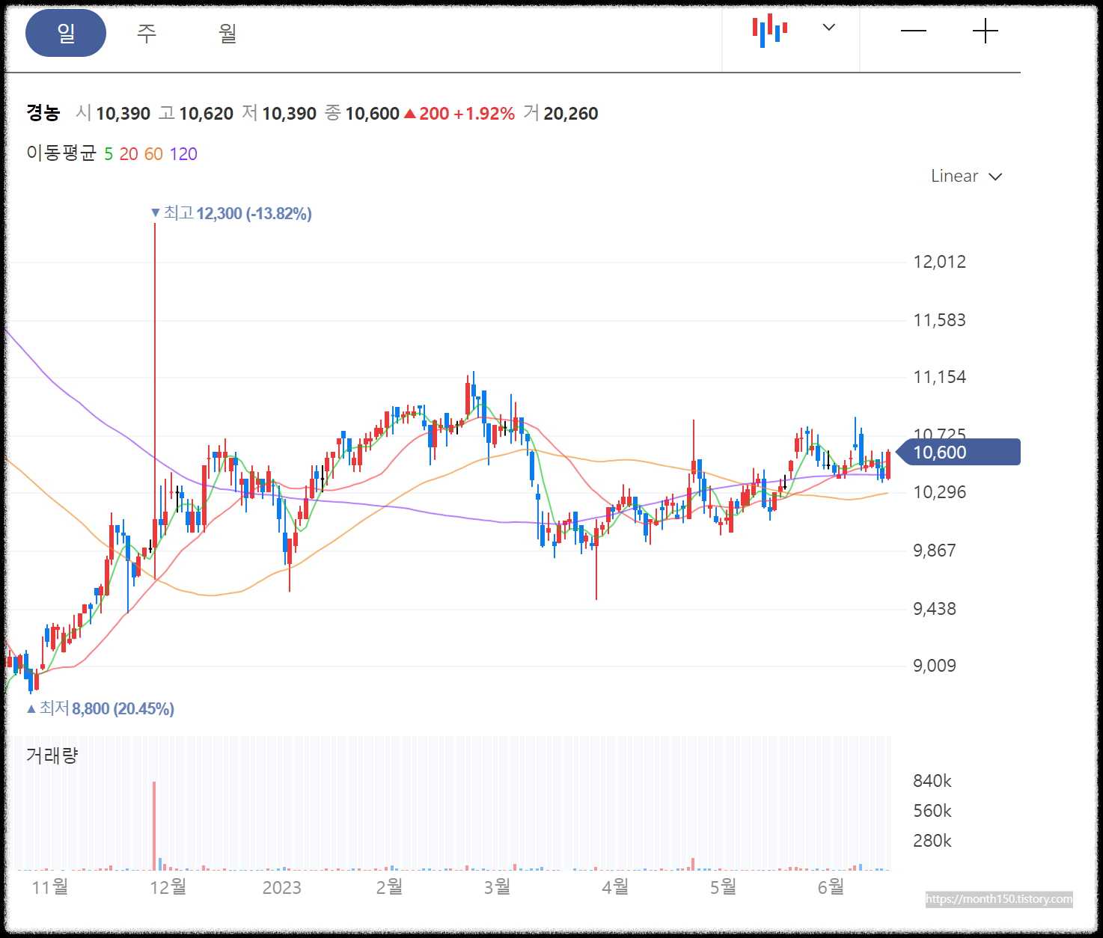Toggle the 120-day moving average
The width and height of the screenshot is (1103, 938).
[x=183, y=154]
